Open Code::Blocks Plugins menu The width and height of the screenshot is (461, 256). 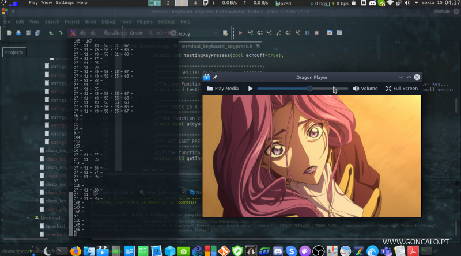click(x=145, y=21)
